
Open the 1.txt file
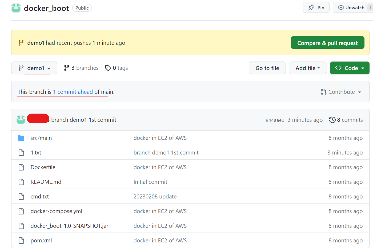click(x=36, y=153)
